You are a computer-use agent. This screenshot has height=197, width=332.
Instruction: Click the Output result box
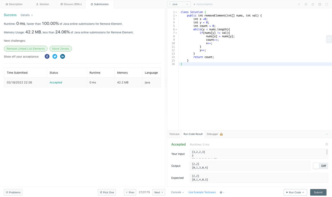pos(250,166)
